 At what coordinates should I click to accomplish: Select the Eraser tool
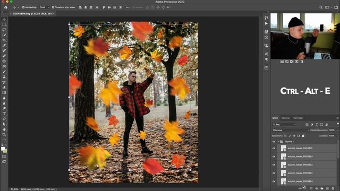tap(4, 88)
